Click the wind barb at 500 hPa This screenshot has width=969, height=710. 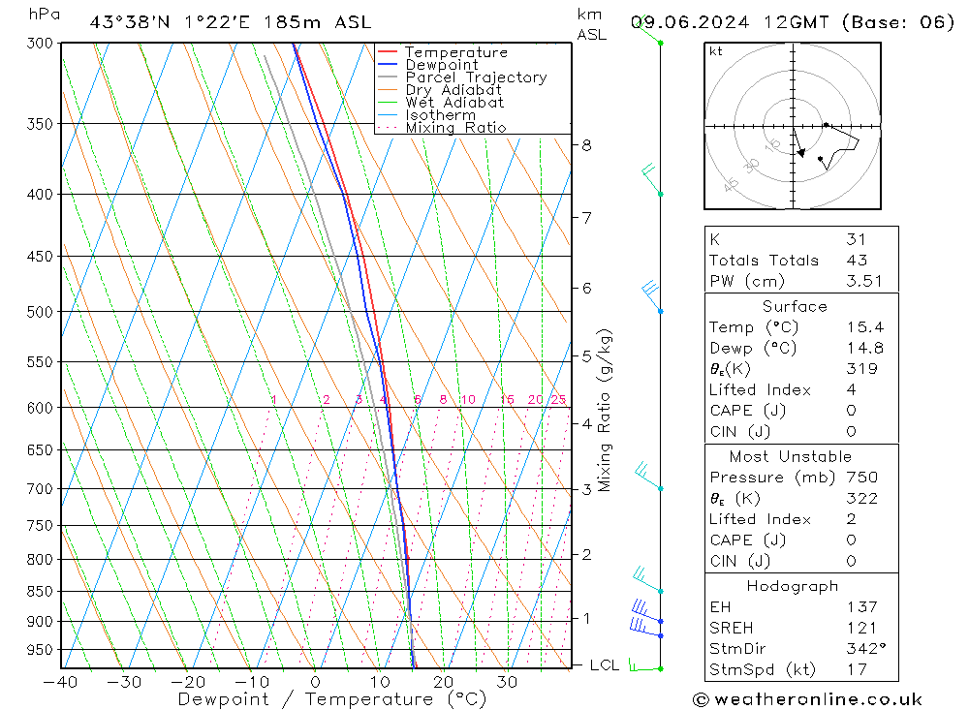(651, 296)
